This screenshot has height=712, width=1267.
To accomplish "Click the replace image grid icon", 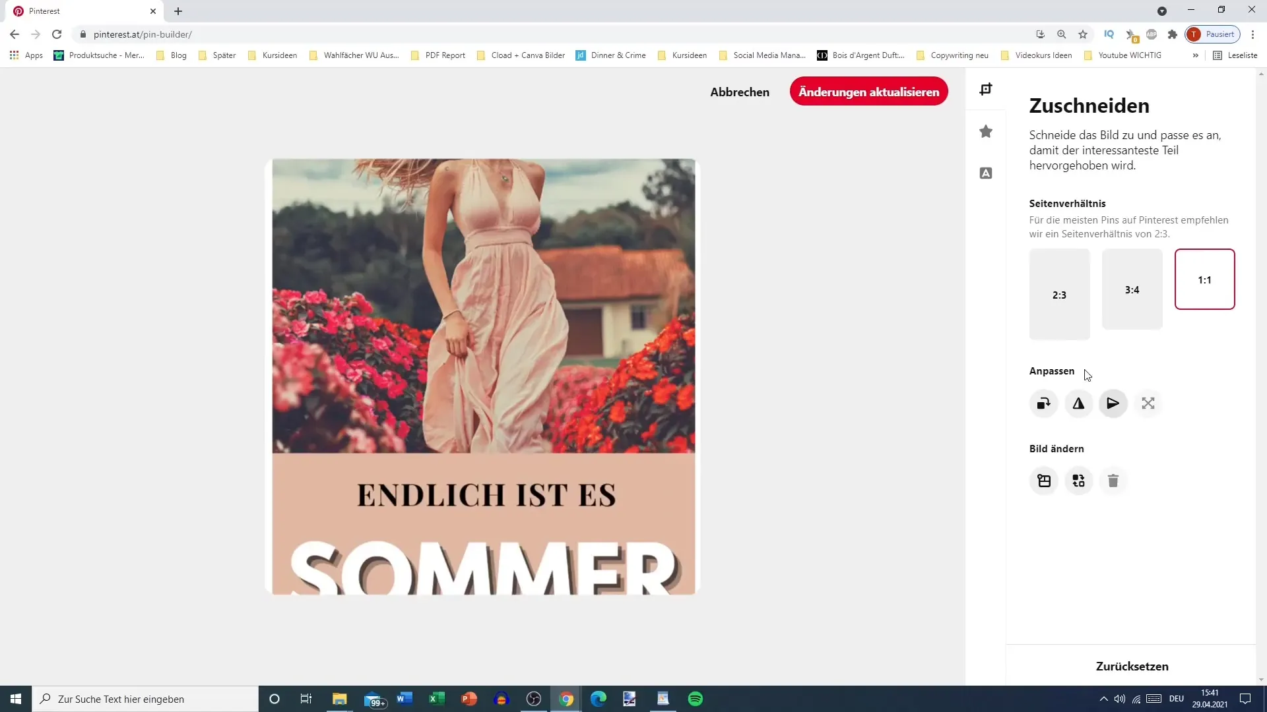I will pyautogui.click(x=1078, y=481).
